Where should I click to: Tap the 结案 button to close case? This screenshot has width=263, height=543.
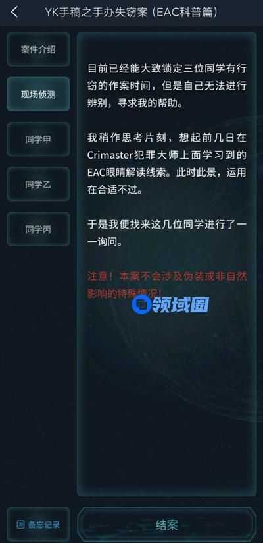166,525
